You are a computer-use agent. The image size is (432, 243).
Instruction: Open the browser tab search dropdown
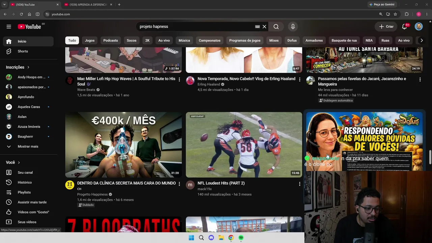coord(4,4)
